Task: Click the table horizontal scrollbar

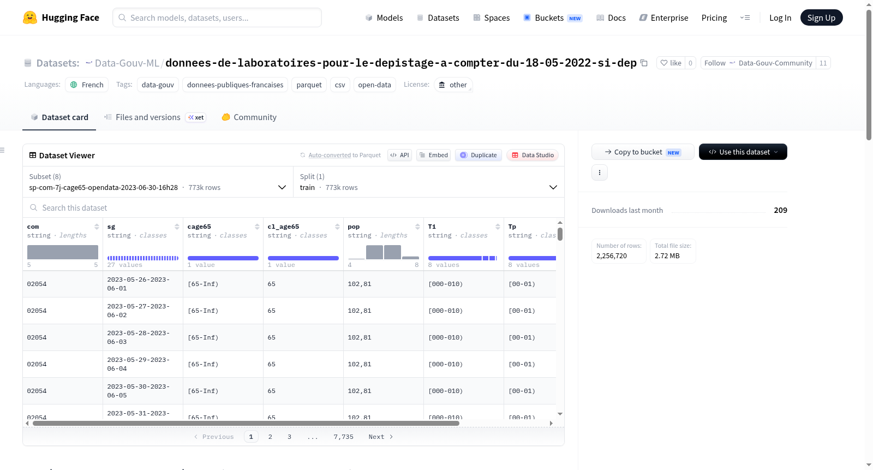Action: click(x=246, y=423)
